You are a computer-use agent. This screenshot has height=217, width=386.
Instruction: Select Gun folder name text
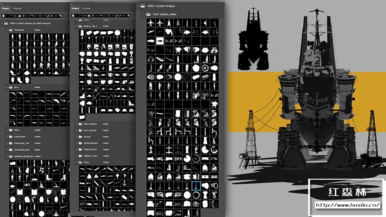click(16, 87)
